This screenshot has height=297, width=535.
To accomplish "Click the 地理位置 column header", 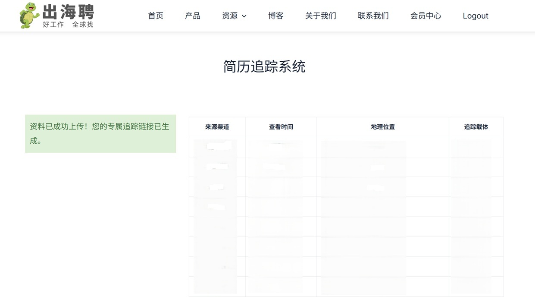I will click(383, 127).
